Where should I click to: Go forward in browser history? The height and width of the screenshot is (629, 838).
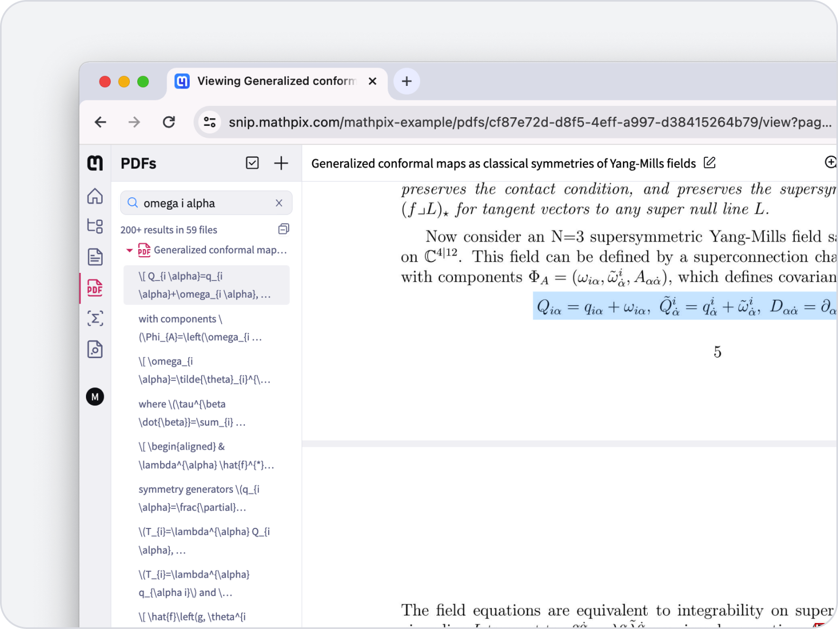point(134,122)
